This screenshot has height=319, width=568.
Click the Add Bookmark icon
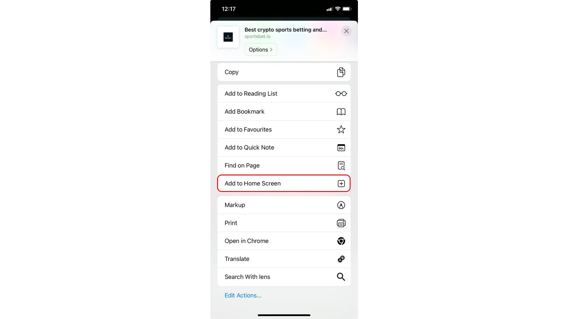341,112
